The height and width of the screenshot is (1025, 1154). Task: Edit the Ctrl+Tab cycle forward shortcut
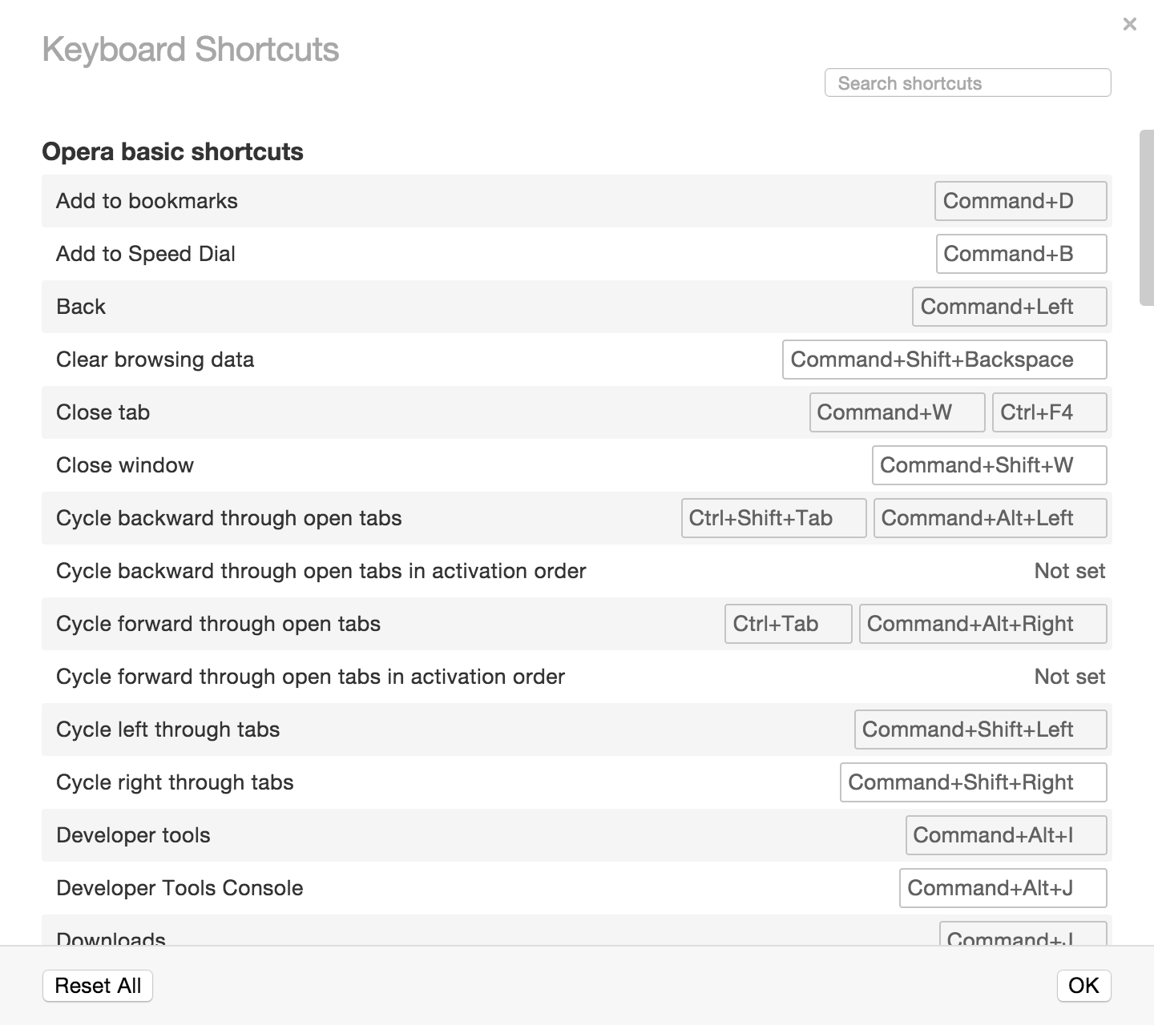click(x=788, y=624)
